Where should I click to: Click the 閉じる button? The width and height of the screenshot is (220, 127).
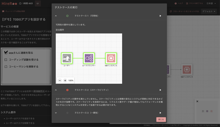pyautogui.click(x=161, y=119)
